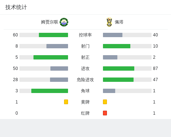
Task: Open the 佩塔 team name link
Action: [119, 22]
